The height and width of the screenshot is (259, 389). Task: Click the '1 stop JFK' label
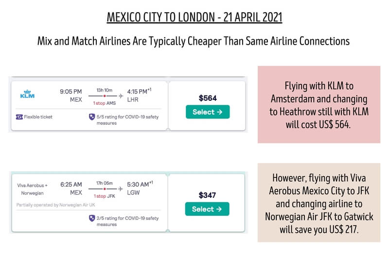(104, 196)
